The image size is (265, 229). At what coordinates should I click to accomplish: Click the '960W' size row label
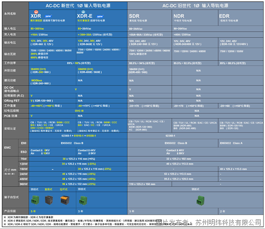click(x=24, y=184)
